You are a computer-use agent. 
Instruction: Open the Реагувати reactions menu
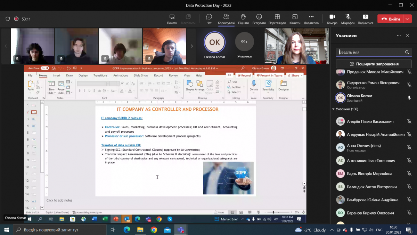pos(259,19)
